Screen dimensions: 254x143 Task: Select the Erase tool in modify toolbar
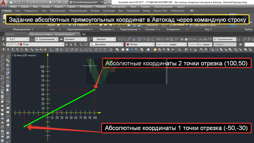tap(8, 57)
